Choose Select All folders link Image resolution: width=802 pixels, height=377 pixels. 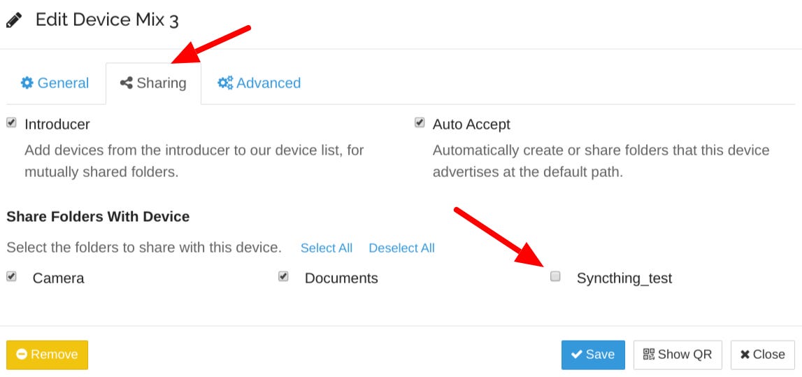326,248
